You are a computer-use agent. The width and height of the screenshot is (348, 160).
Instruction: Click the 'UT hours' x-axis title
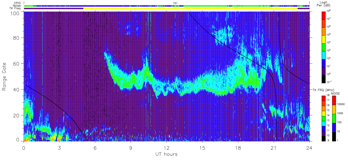click(x=166, y=154)
